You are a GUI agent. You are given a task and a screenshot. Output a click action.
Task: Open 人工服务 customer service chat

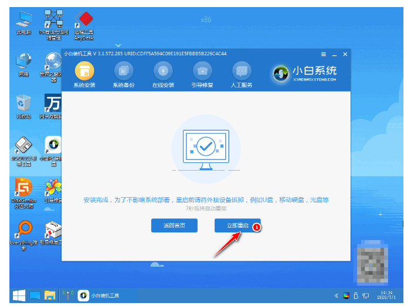coord(242,75)
